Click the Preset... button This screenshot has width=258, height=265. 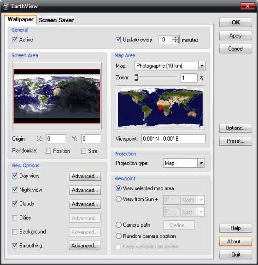(235, 141)
